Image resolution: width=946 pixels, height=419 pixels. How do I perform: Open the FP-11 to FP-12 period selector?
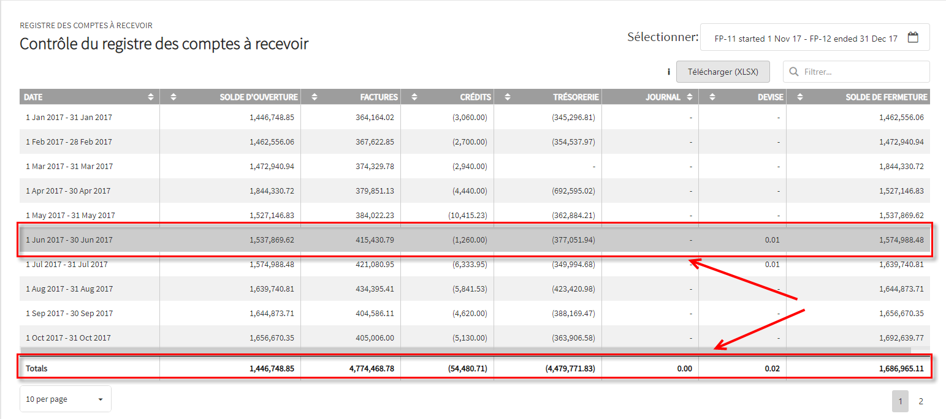click(x=815, y=37)
